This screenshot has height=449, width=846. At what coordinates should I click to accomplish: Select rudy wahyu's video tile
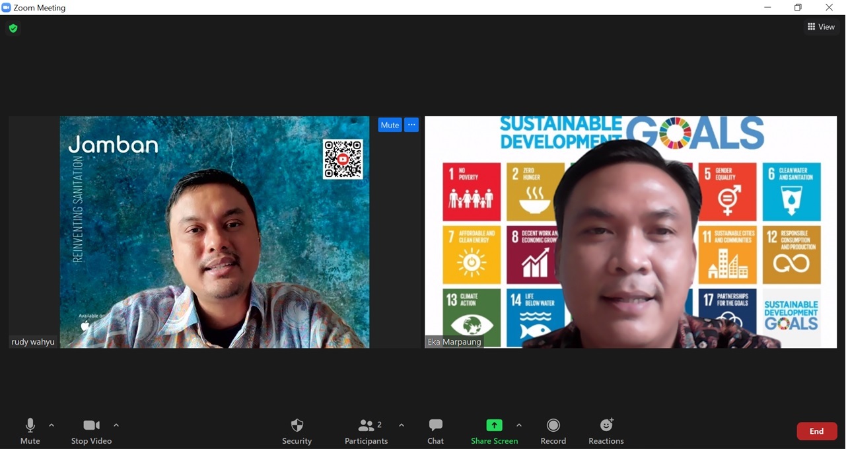(x=214, y=232)
